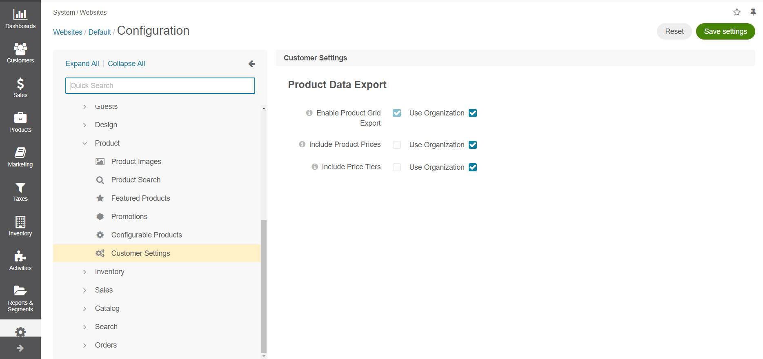Screen dimensions: 763x359
Task: Click the Catalog tree label
Action: tap(107, 308)
